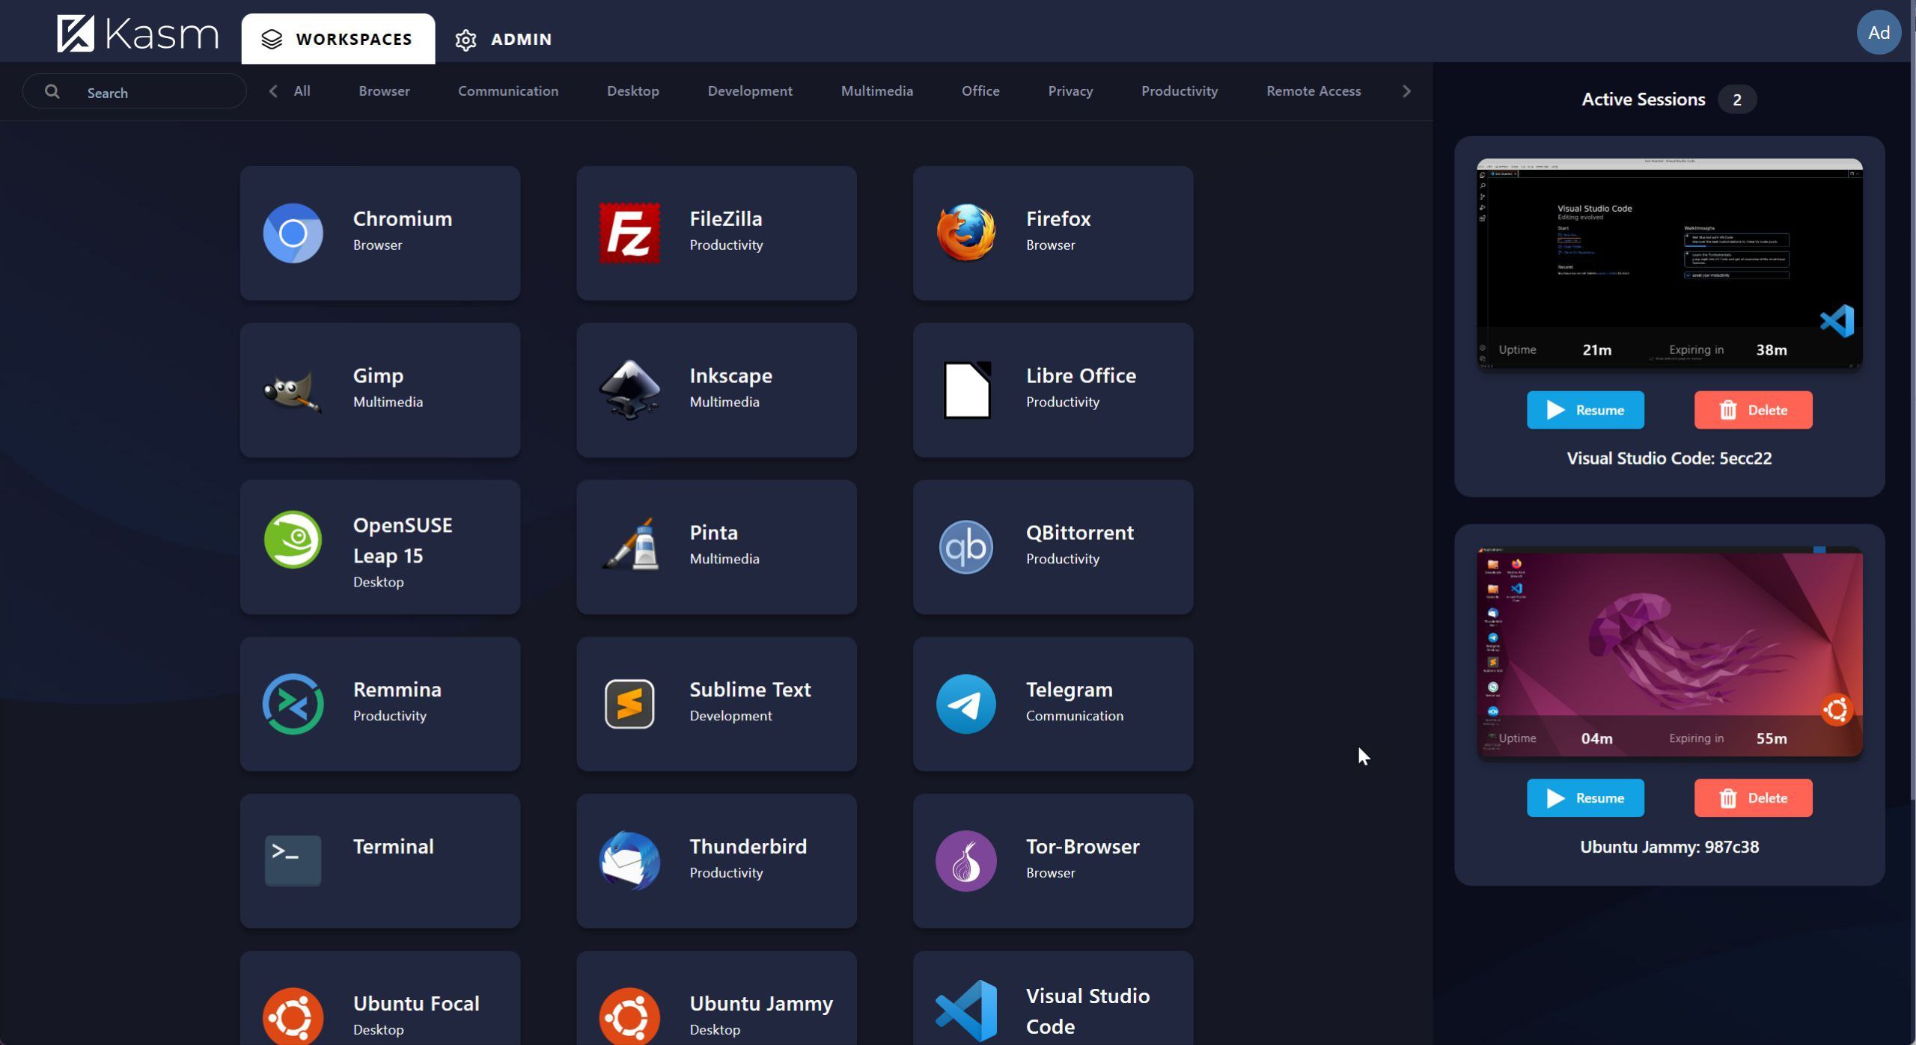Open the Admin settings gear
The width and height of the screenshot is (1916, 1045).
[466, 40]
